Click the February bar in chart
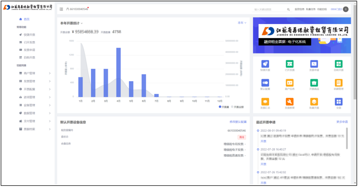This screenshot has height=187, width=358. (93, 83)
